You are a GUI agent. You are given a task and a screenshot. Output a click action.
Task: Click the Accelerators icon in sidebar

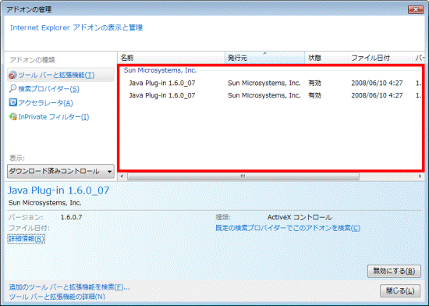pos(12,102)
